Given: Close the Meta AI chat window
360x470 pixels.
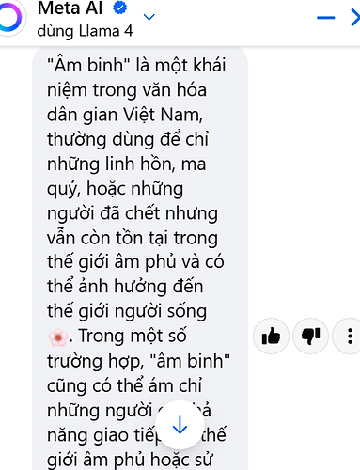Looking at the screenshot, I should click(355, 18).
